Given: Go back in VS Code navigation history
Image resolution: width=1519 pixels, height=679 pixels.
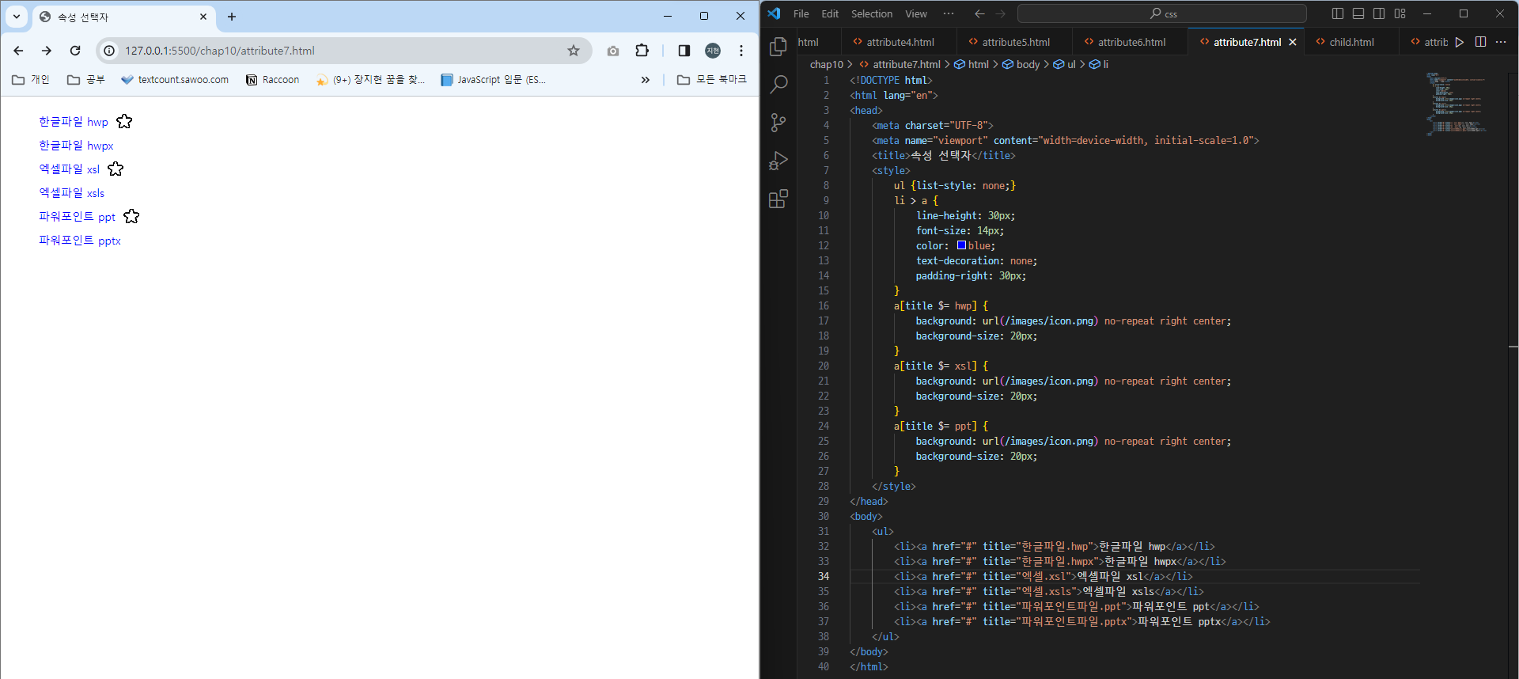Looking at the screenshot, I should pos(979,13).
